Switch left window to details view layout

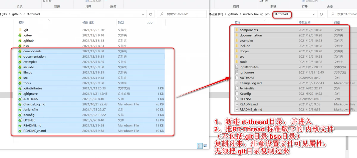pyautogui.click(x=200, y=146)
